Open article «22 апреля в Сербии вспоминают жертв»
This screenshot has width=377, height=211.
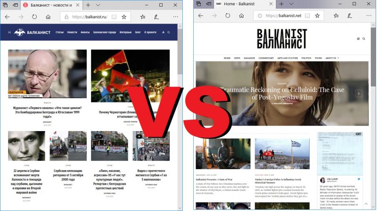26,181
